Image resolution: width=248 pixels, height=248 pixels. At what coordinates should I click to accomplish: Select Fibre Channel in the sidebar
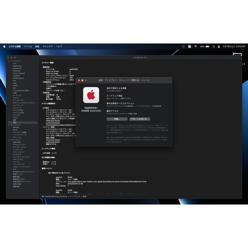coord(19,73)
